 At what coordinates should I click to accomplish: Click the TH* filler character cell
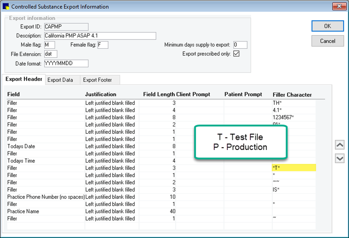tap(294, 103)
